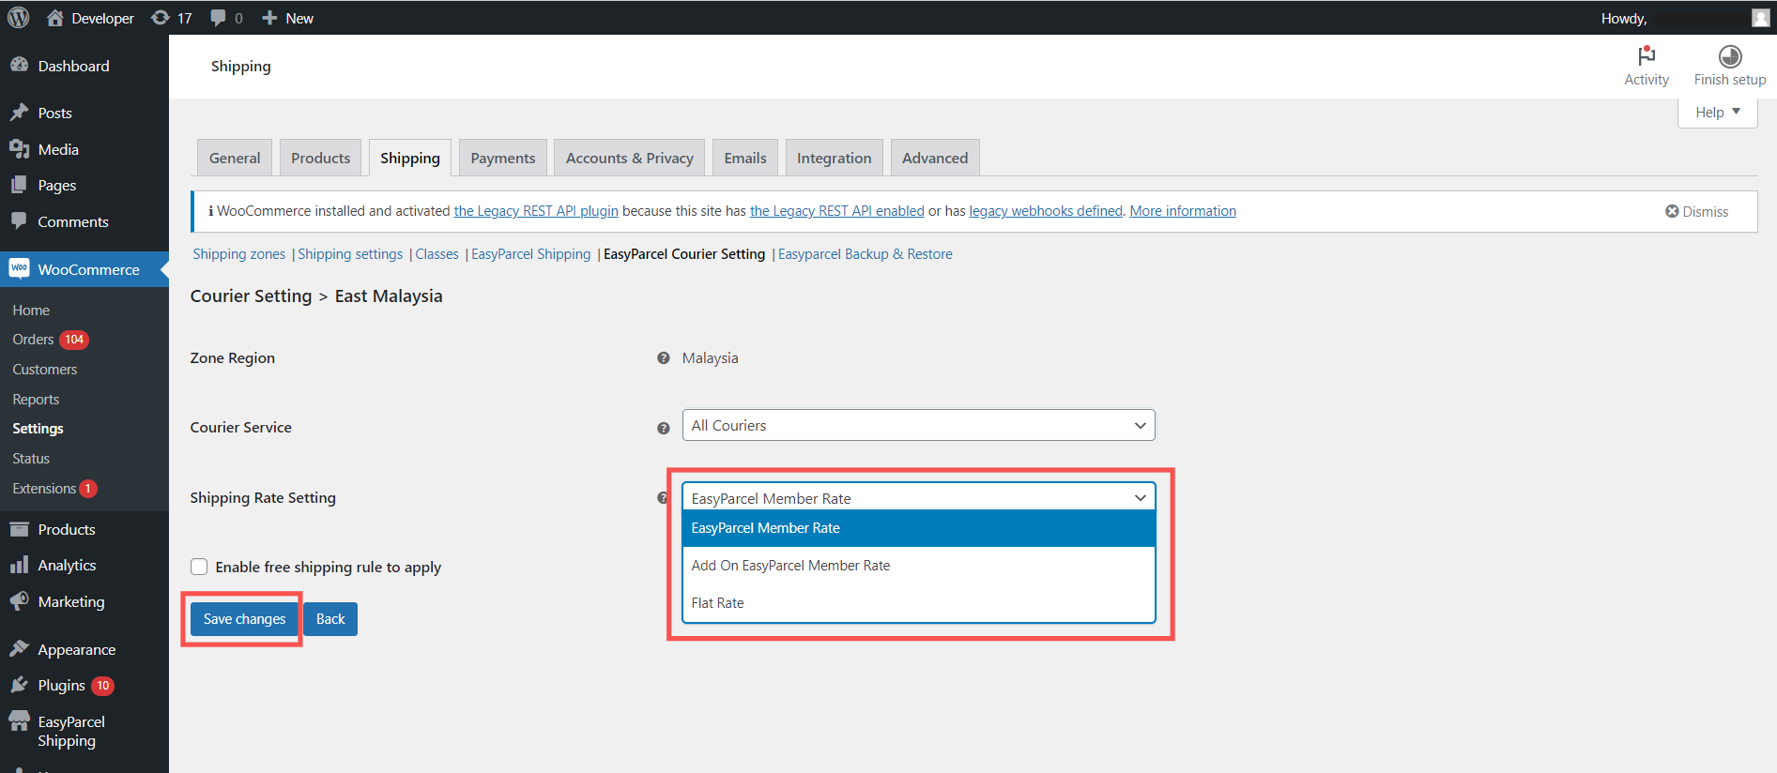The height and width of the screenshot is (773, 1777).
Task: Open the Legacy REST API enabled link
Action: 836,211
